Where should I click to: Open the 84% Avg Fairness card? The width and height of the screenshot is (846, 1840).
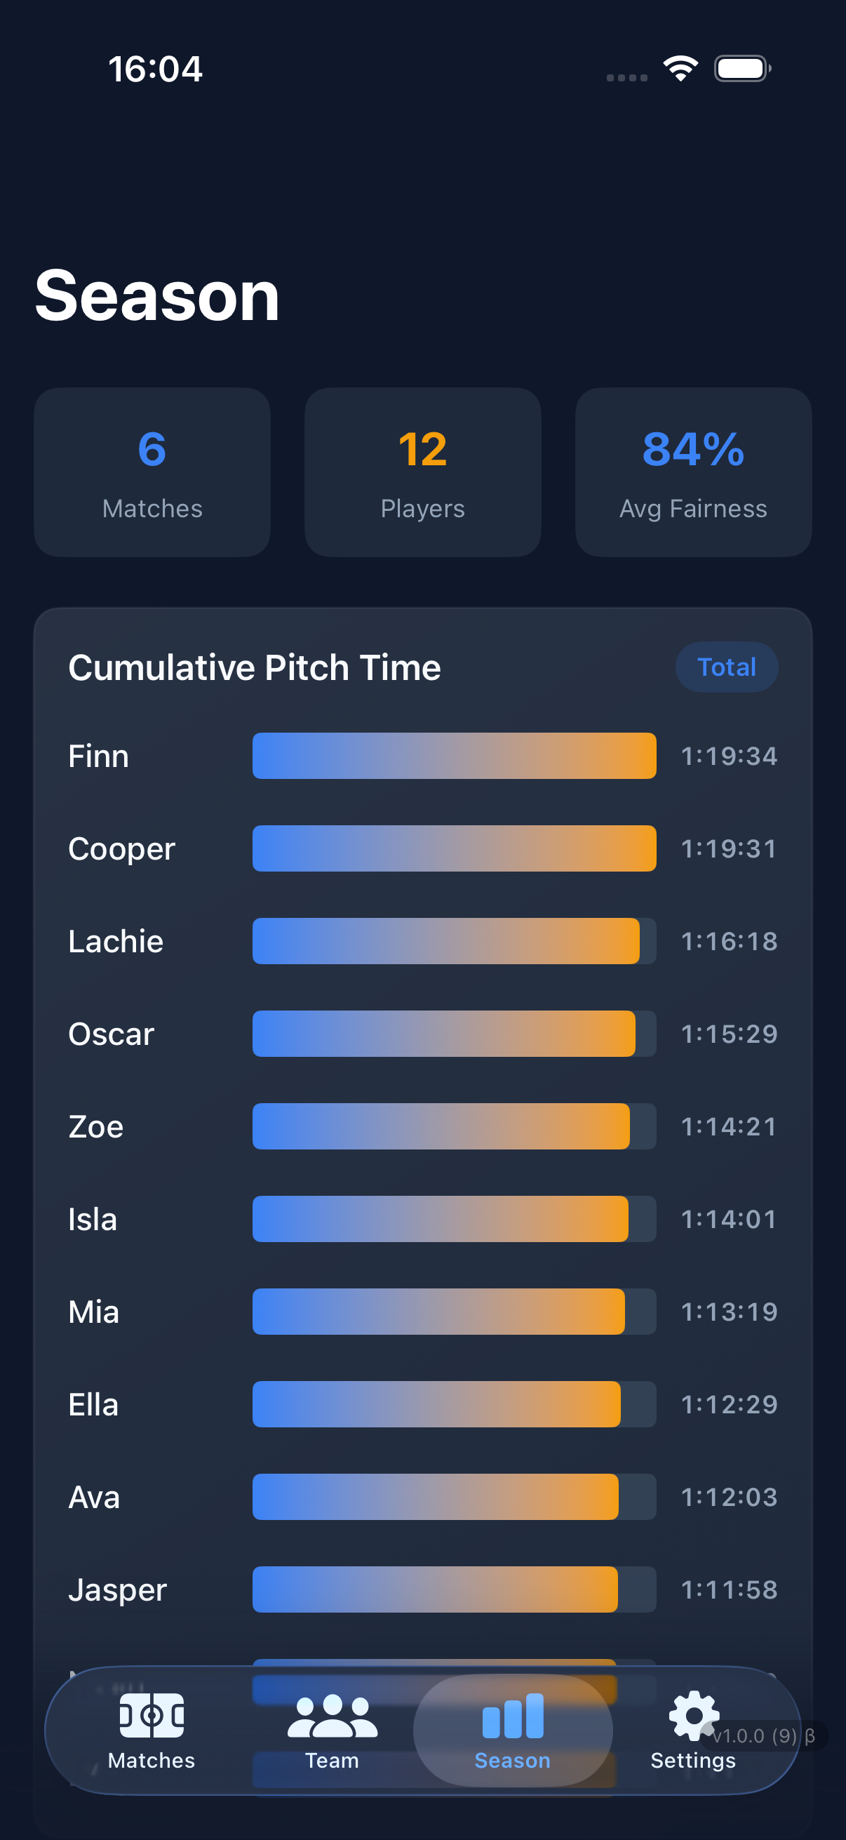pos(693,472)
